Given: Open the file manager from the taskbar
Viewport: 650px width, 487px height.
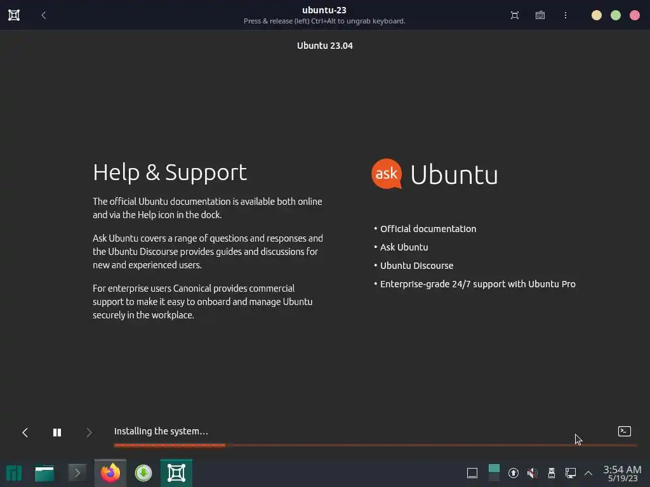Looking at the screenshot, I should tap(44, 473).
